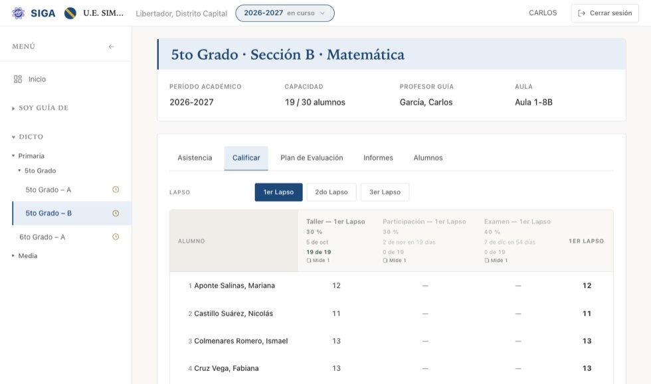Click Castillo Suárez, Nicolás's Taller grade 11
Image resolution: width=651 pixels, height=384 pixels.
[x=336, y=314]
